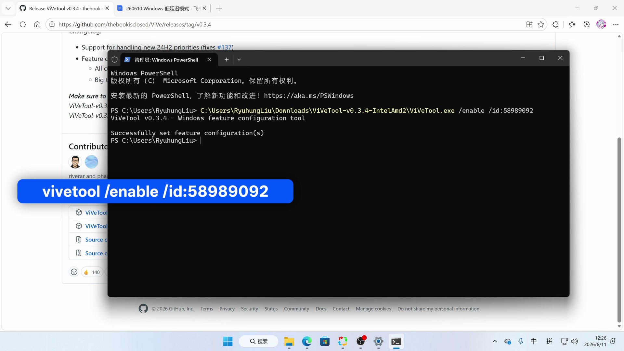The width and height of the screenshot is (624, 351).
Task: Add this page to favorites star
Action: click(541, 24)
